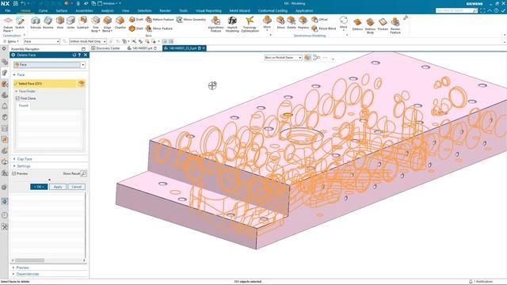Open the Topology Optimization tool

tap(250, 25)
